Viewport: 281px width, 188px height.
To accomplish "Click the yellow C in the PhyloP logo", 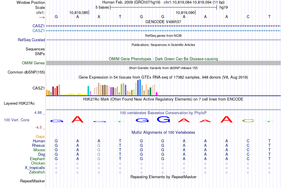I will click(x=248, y=121).
